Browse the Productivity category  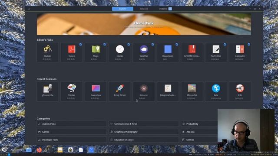pyautogui.click(x=199, y=124)
